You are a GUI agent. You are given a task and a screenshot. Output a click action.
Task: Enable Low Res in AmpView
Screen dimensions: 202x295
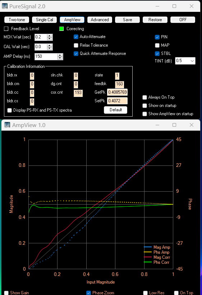145,293
